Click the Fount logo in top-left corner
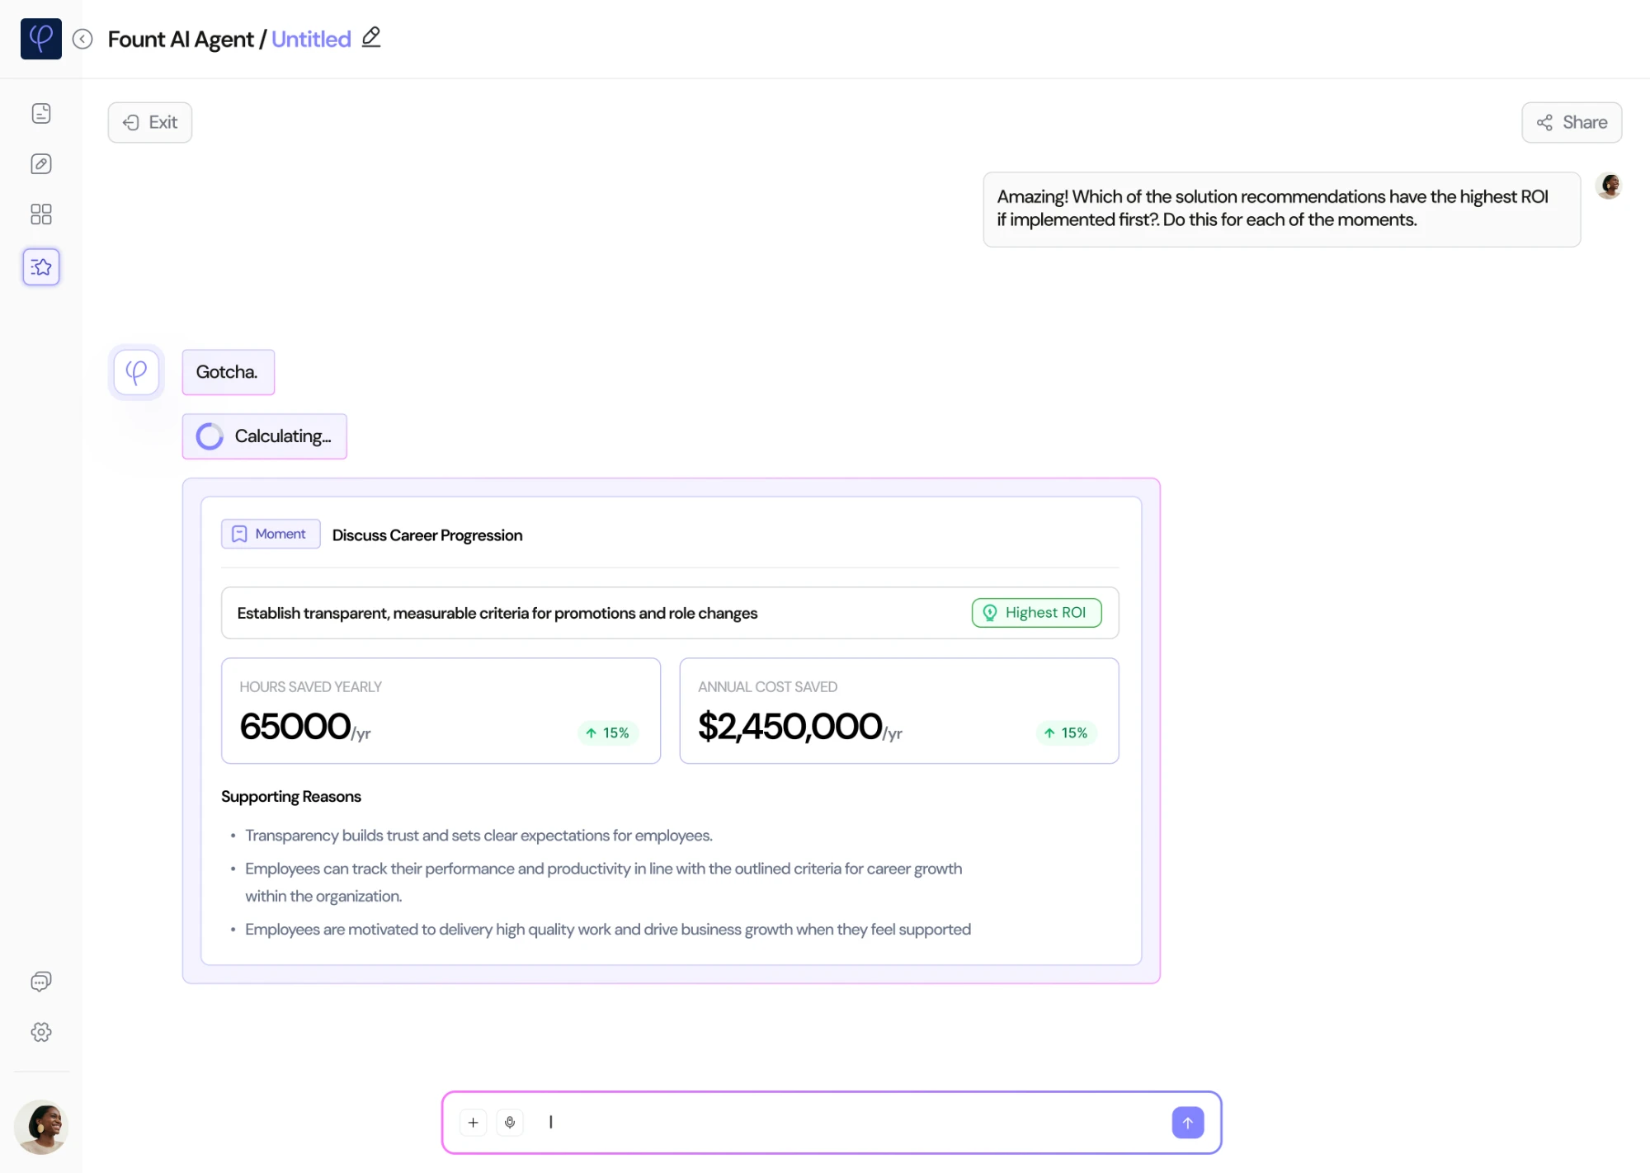The height and width of the screenshot is (1173, 1650). (41, 39)
